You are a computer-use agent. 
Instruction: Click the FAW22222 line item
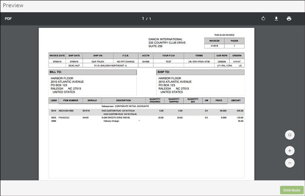(x=64, y=117)
